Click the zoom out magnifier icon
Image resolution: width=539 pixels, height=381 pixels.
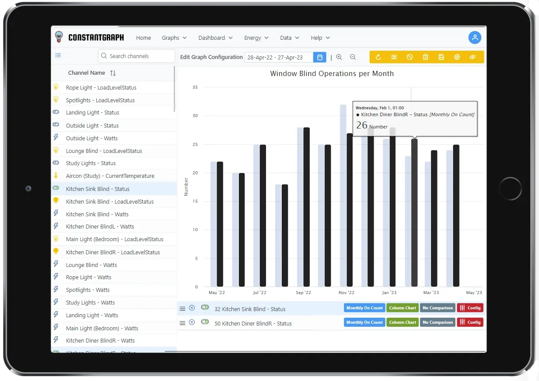coord(353,57)
